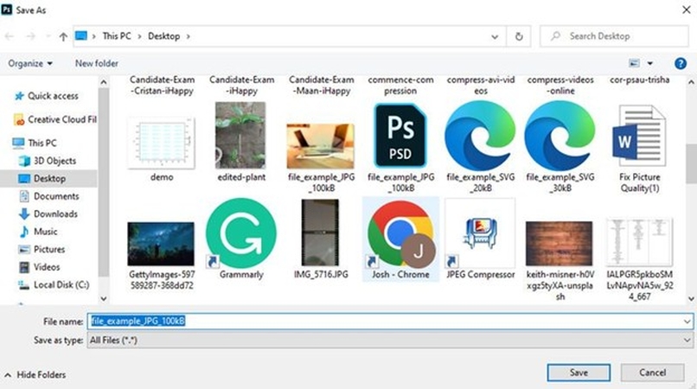Click the Cancel button
697x389 pixels.
655,373
